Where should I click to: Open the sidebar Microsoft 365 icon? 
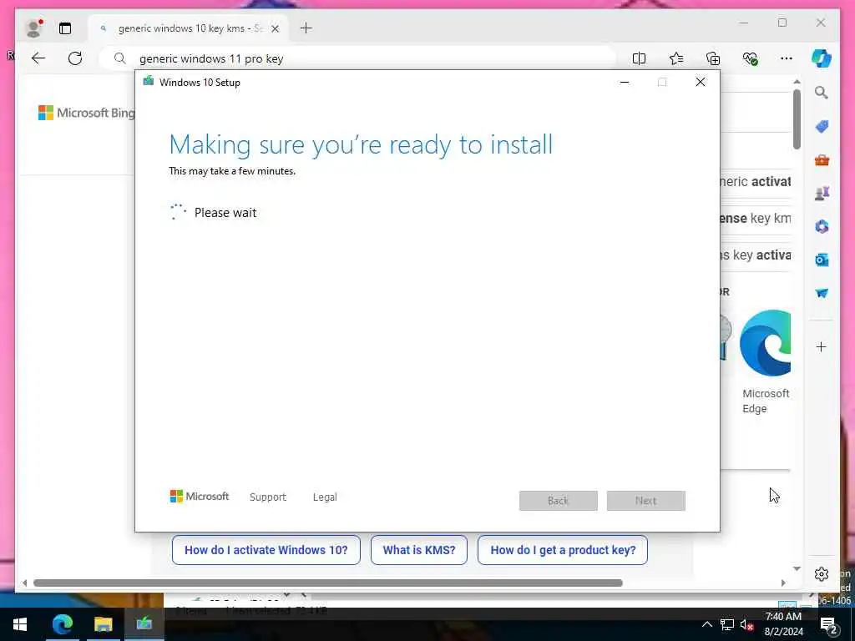tap(822, 226)
